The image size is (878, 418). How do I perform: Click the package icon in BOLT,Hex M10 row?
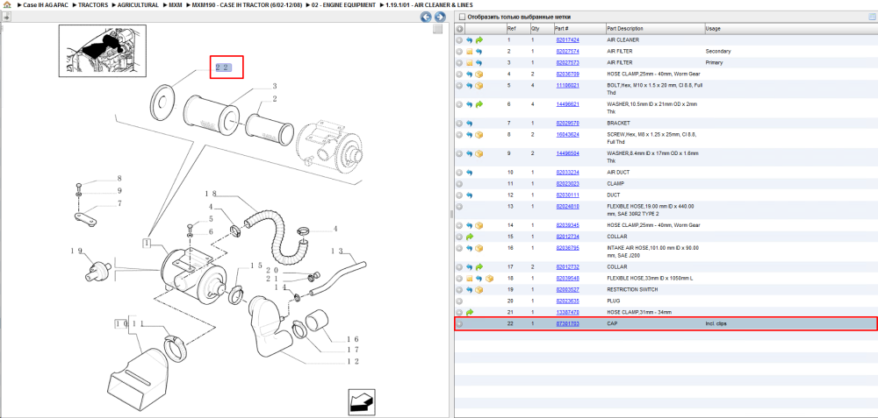pyautogui.click(x=479, y=86)
